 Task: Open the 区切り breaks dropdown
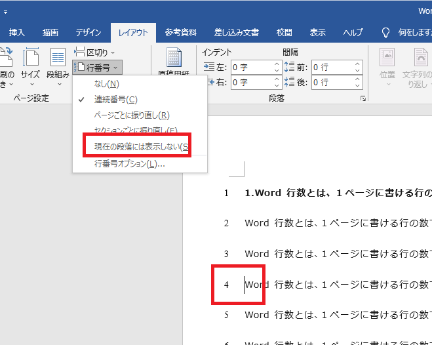pyautogui.click(x=94, y=52)
